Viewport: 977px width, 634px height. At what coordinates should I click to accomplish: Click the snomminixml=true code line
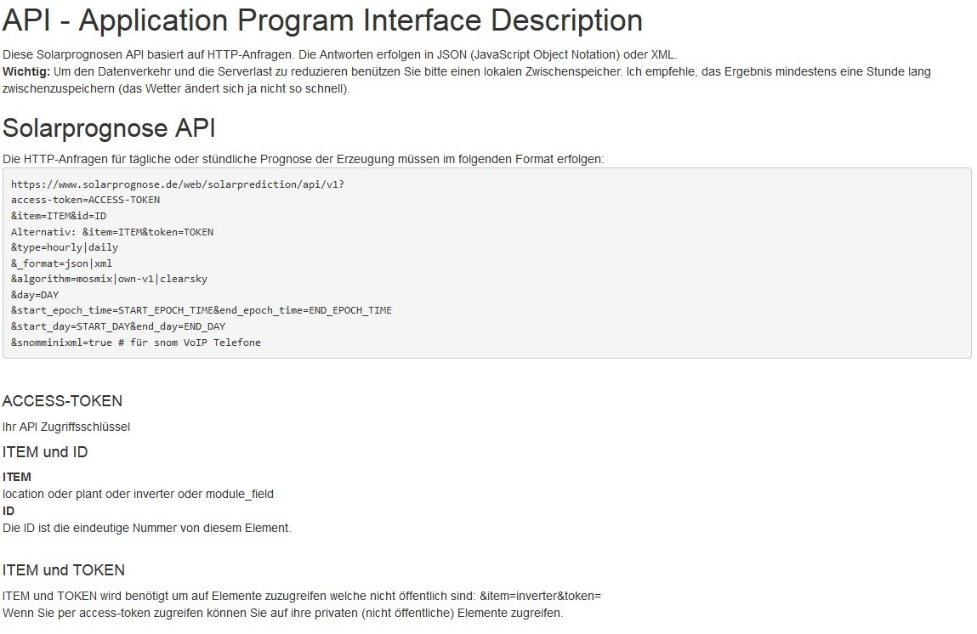pos(136,342)
